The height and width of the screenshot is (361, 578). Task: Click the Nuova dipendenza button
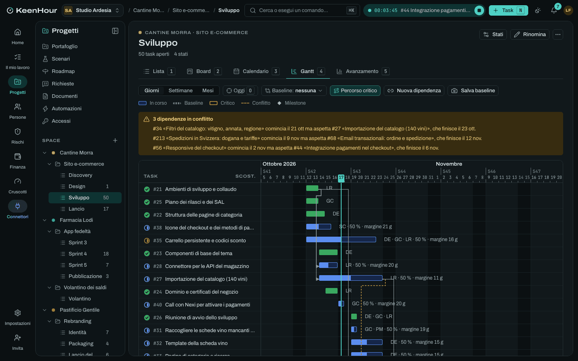[414, 91]
